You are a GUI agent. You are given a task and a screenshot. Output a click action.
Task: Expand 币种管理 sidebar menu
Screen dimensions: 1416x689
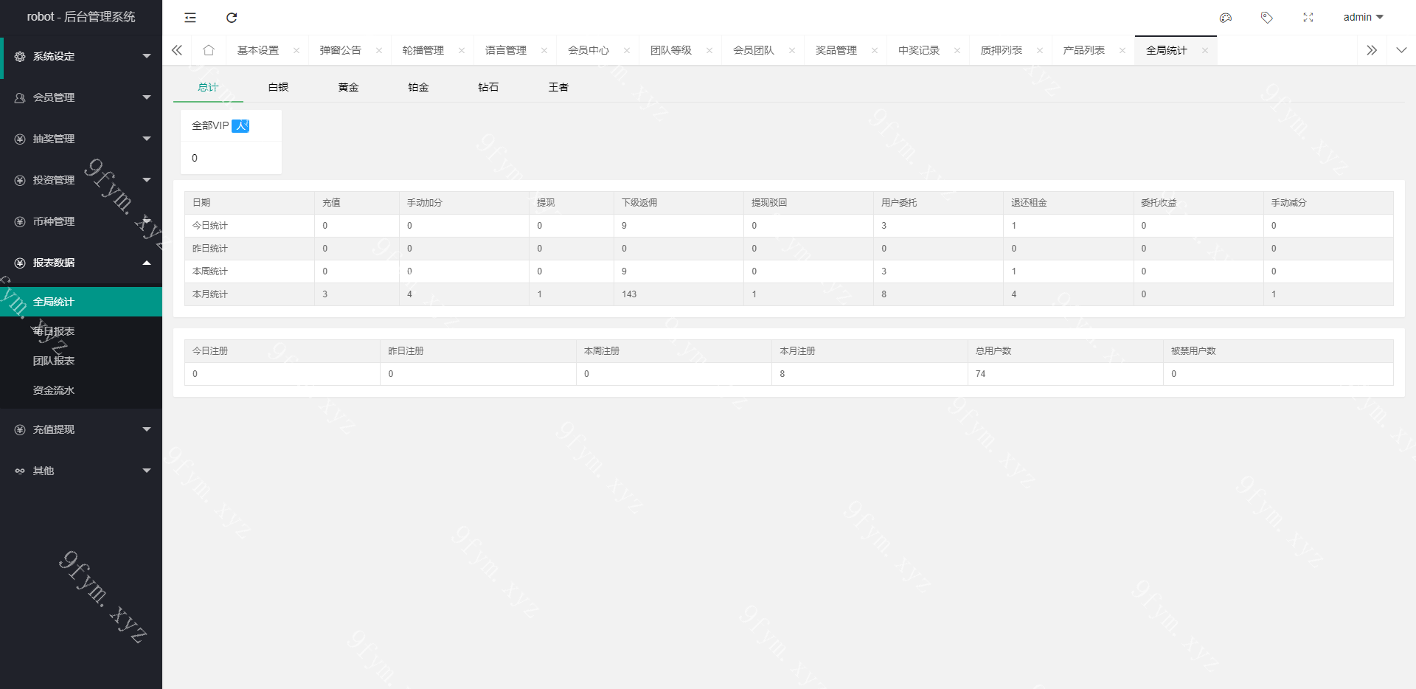[81, 221]
